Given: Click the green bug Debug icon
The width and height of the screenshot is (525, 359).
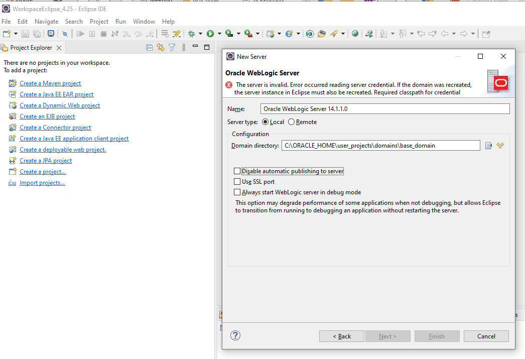Looking at the screenshot, I should click(x=192, y=34).
